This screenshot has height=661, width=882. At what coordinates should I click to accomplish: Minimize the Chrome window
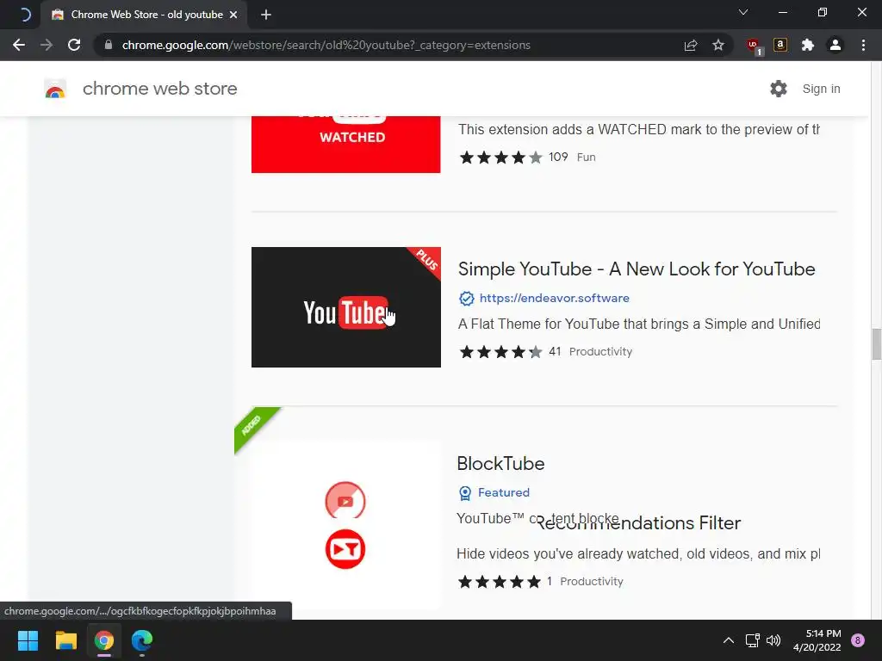782,12
